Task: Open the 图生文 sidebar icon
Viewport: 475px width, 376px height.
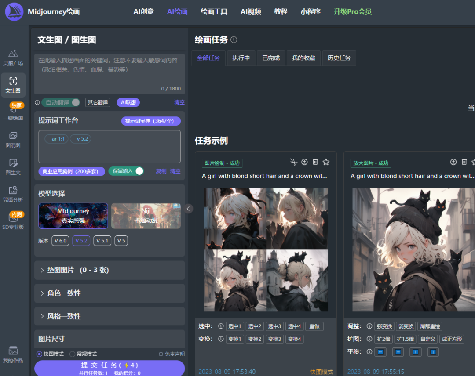Action: click(13, 166)
